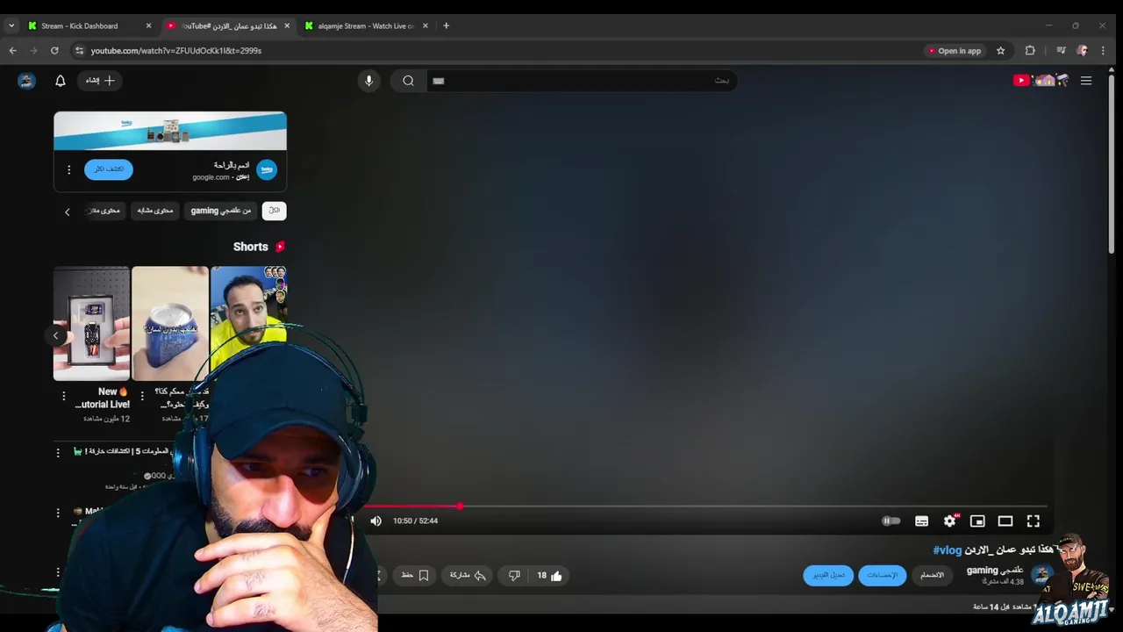Select the من علقمجي gaming chip

[x=221, y=211]
